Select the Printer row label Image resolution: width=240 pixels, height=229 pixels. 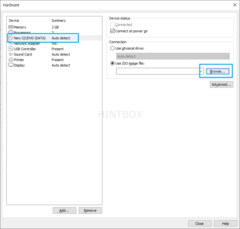19,60
